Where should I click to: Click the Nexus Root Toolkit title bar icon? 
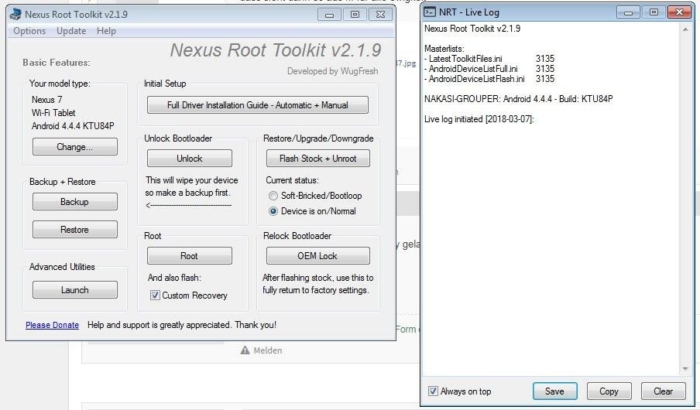coord(15,14)
